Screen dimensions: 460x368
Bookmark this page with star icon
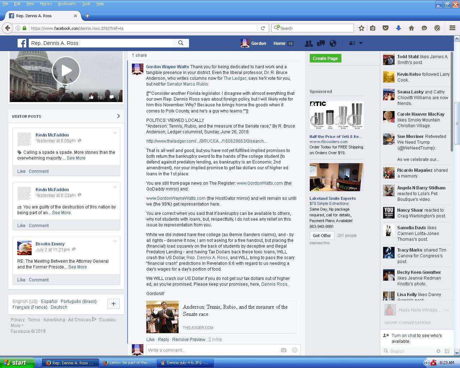point(362,28)
